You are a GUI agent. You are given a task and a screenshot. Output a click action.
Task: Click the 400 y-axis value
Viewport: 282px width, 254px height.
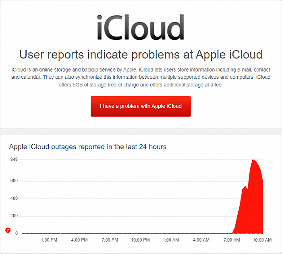14,199
